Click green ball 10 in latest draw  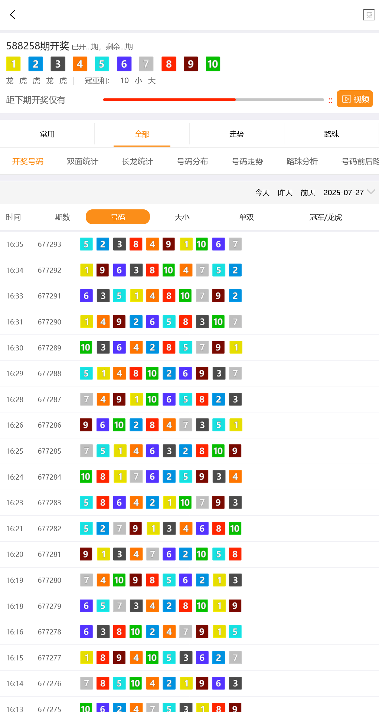coord(213,64)
